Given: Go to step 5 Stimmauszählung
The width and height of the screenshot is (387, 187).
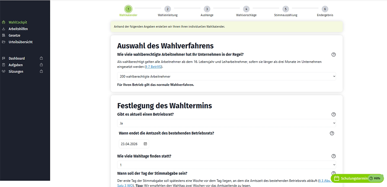Looking at the screenshot, I should [286, 9].
